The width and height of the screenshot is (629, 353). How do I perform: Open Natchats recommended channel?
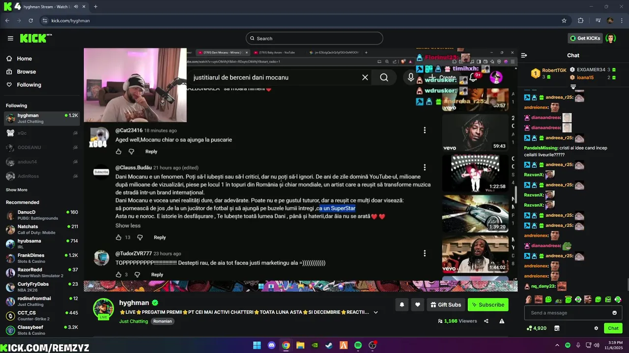[x=42, y=229]
